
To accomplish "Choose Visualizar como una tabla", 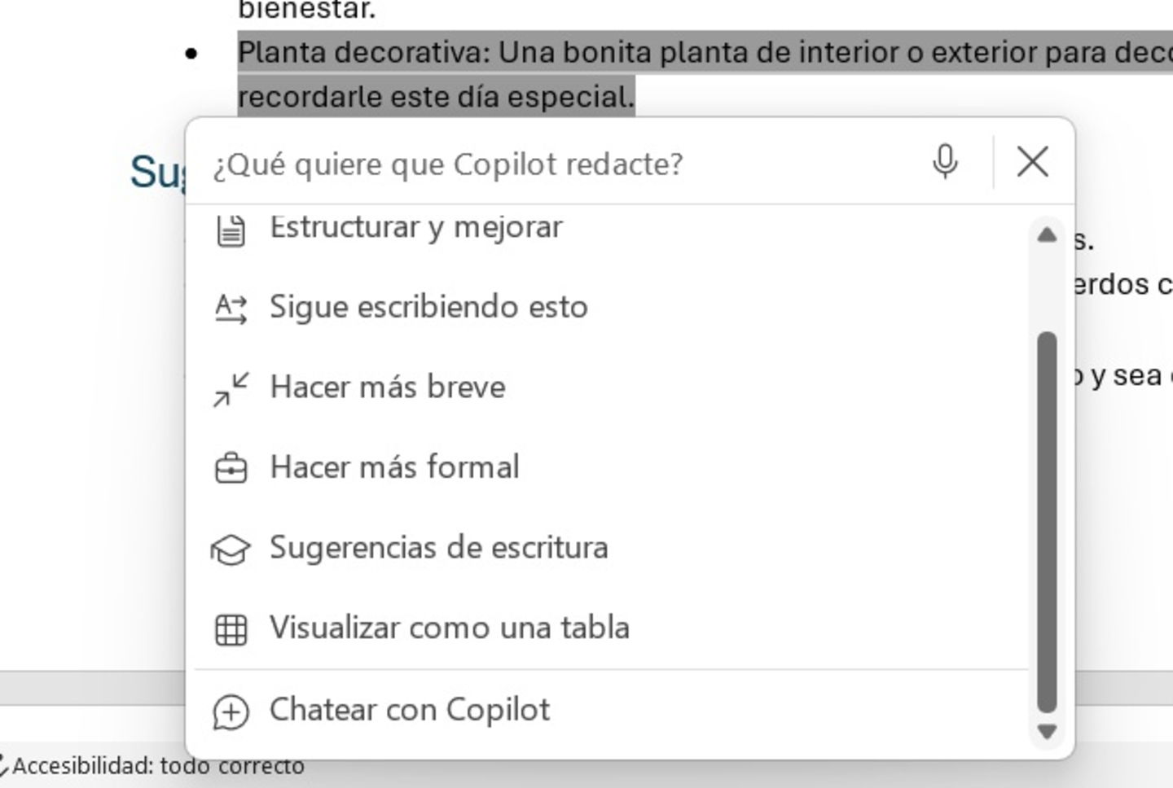I will pos(450,628).
